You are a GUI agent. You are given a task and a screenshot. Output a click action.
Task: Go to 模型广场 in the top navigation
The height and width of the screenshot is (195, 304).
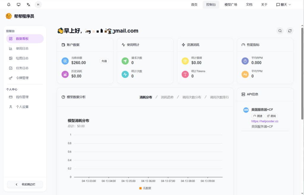(231, 4)
